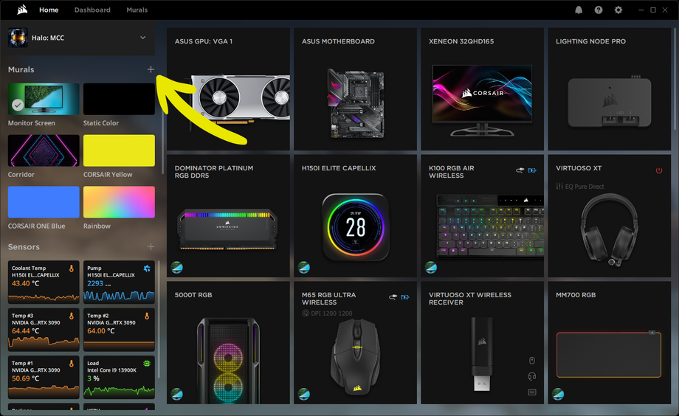Click the Halo: MCC profile avatar
Viewport: 679px width, 416px height.
point(18,38)
